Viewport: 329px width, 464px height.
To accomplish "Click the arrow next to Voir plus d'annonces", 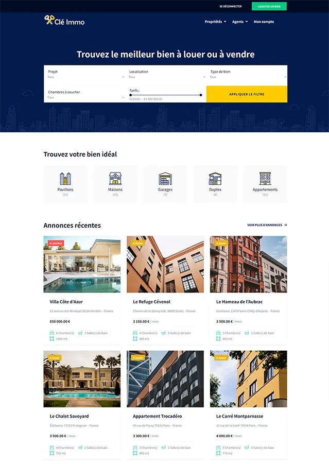I will tap(286, 225).
